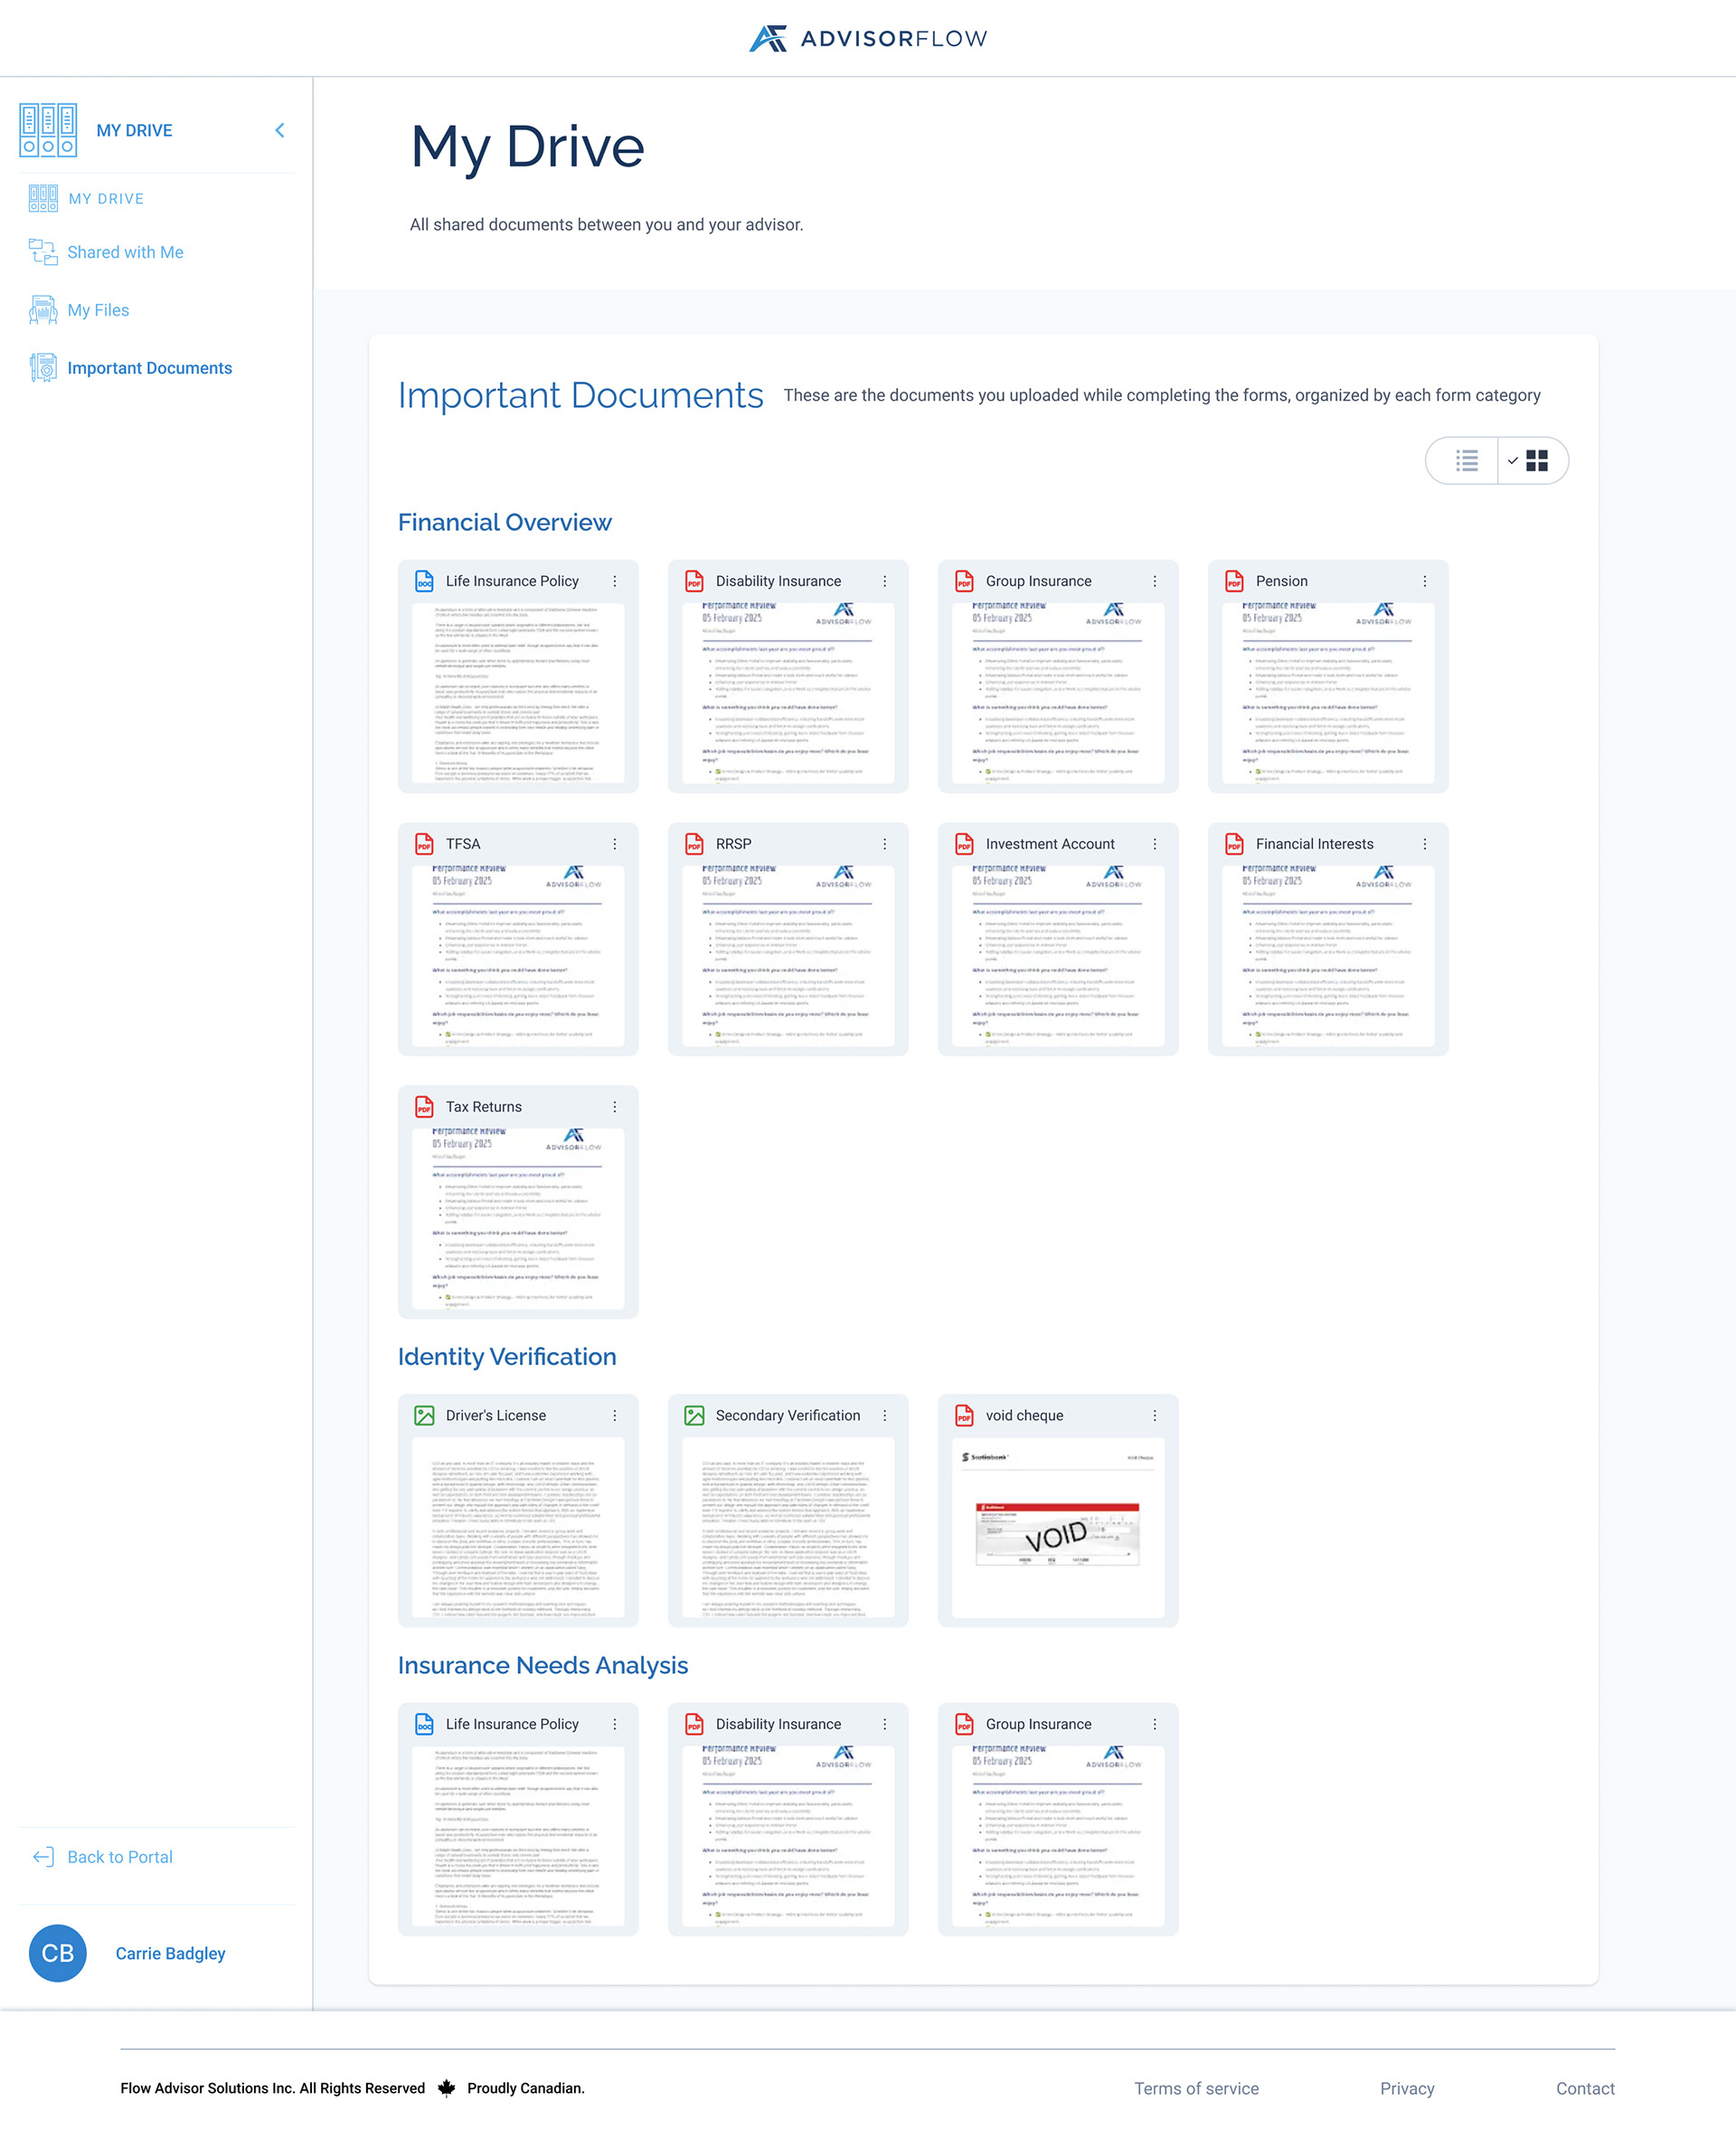Viewport: 1736px width, 2139px height.
Task: Open the Shared with Me section
Action: [x=125, y=252]
